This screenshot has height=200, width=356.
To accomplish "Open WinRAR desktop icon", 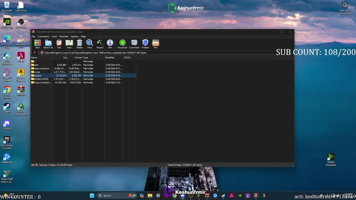I will point(21,91).
